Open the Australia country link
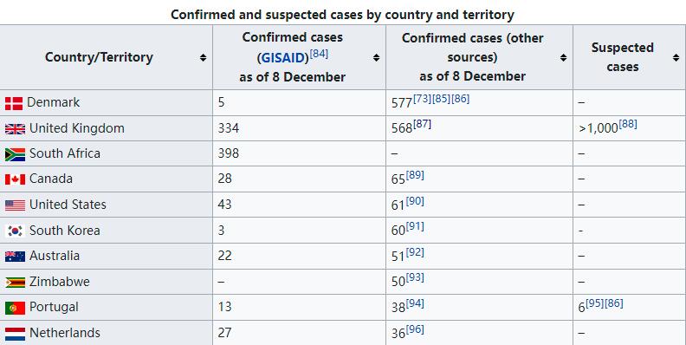The width and height of the screenshot is (686, 345). coord(55,256)
